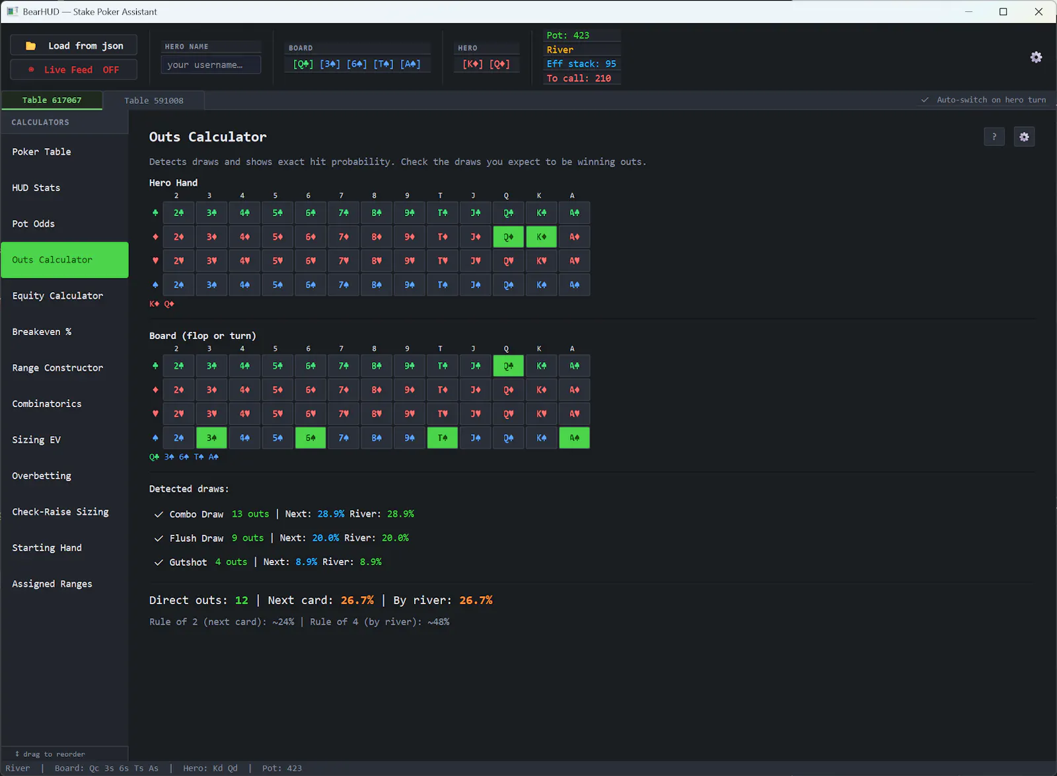The width and height of the screenshot is (1057, 776).
Task: Open Sizing EV calculator
Action: point(65,440)
